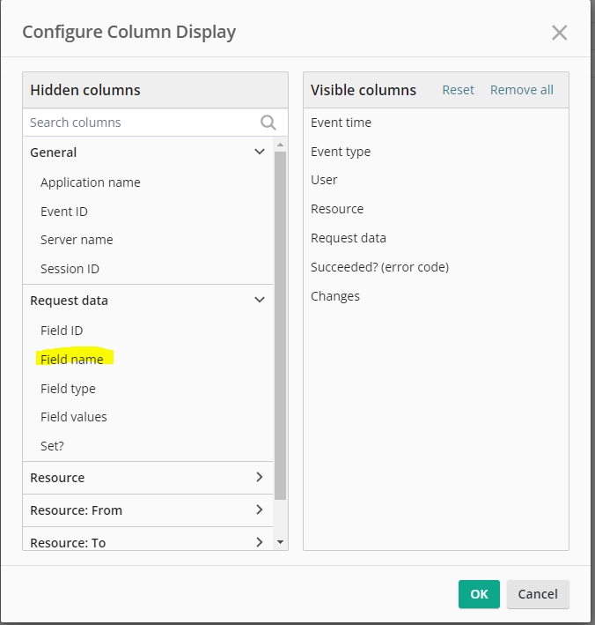Choose Session ID in hidden columns
This screenshot has height=625, width=595.
[70, 269]
